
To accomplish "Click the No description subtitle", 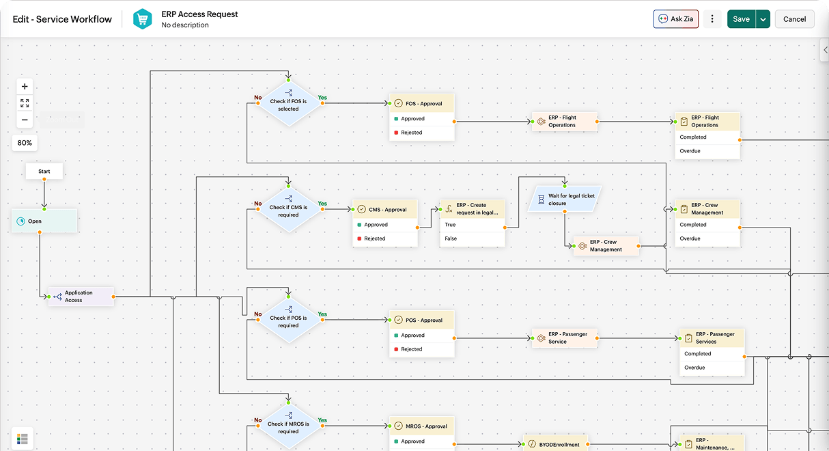I will [185, 25].
